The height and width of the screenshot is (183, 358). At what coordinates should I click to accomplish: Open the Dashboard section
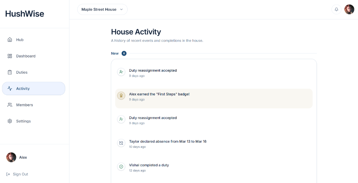(26, 56)
